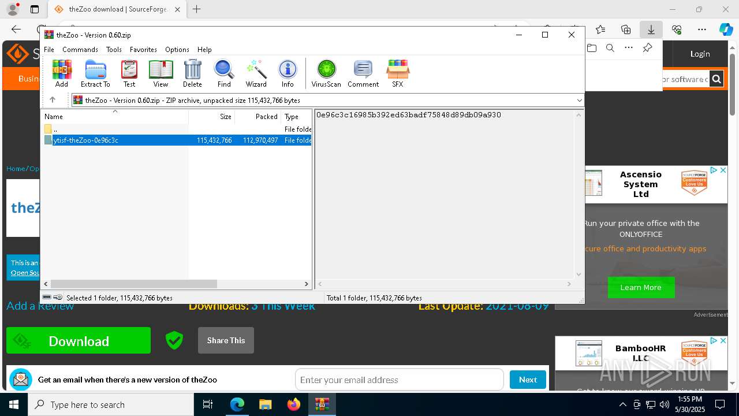This screenshot has height=416, width=739.
Task: Open the Info icon in WinRAR
Action: [x=288, y=73]
